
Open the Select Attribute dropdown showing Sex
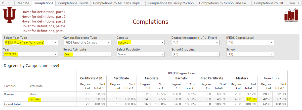coord(87,54)
